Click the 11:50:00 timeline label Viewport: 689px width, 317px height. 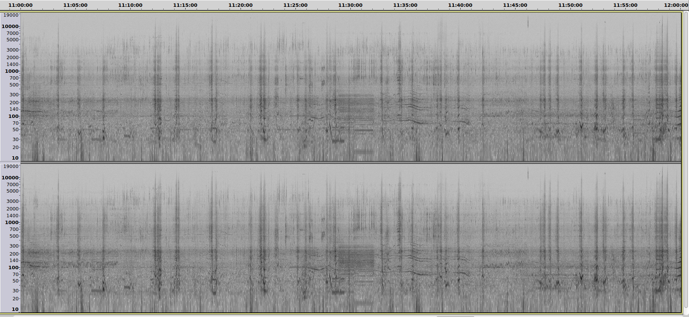click(570, 5)
